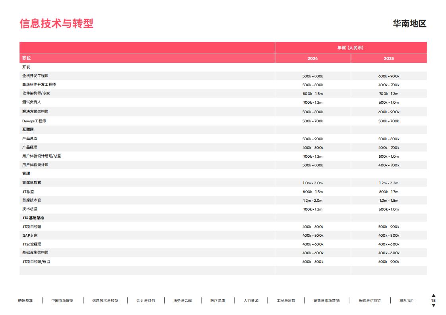Viewport: 446px width, 315px height.
Task: Select the 解决方案架构师 row label
Action: tap(35, 112)
